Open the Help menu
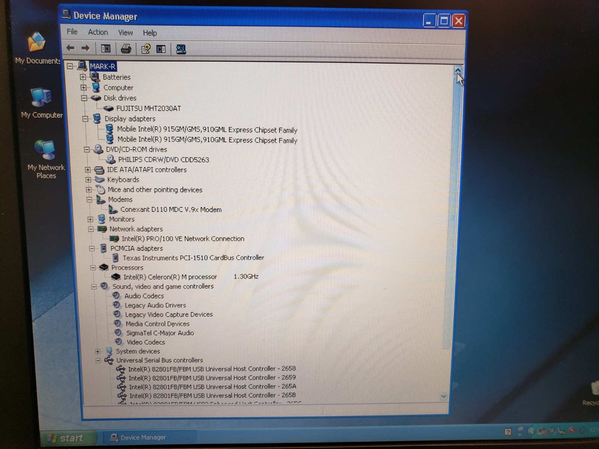 pyautogui.click(x=150, y=33)
